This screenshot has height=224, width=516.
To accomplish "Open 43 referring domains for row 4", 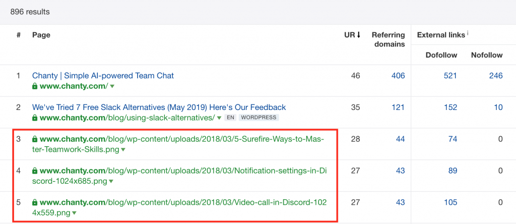I will click(x=401, y=171).
